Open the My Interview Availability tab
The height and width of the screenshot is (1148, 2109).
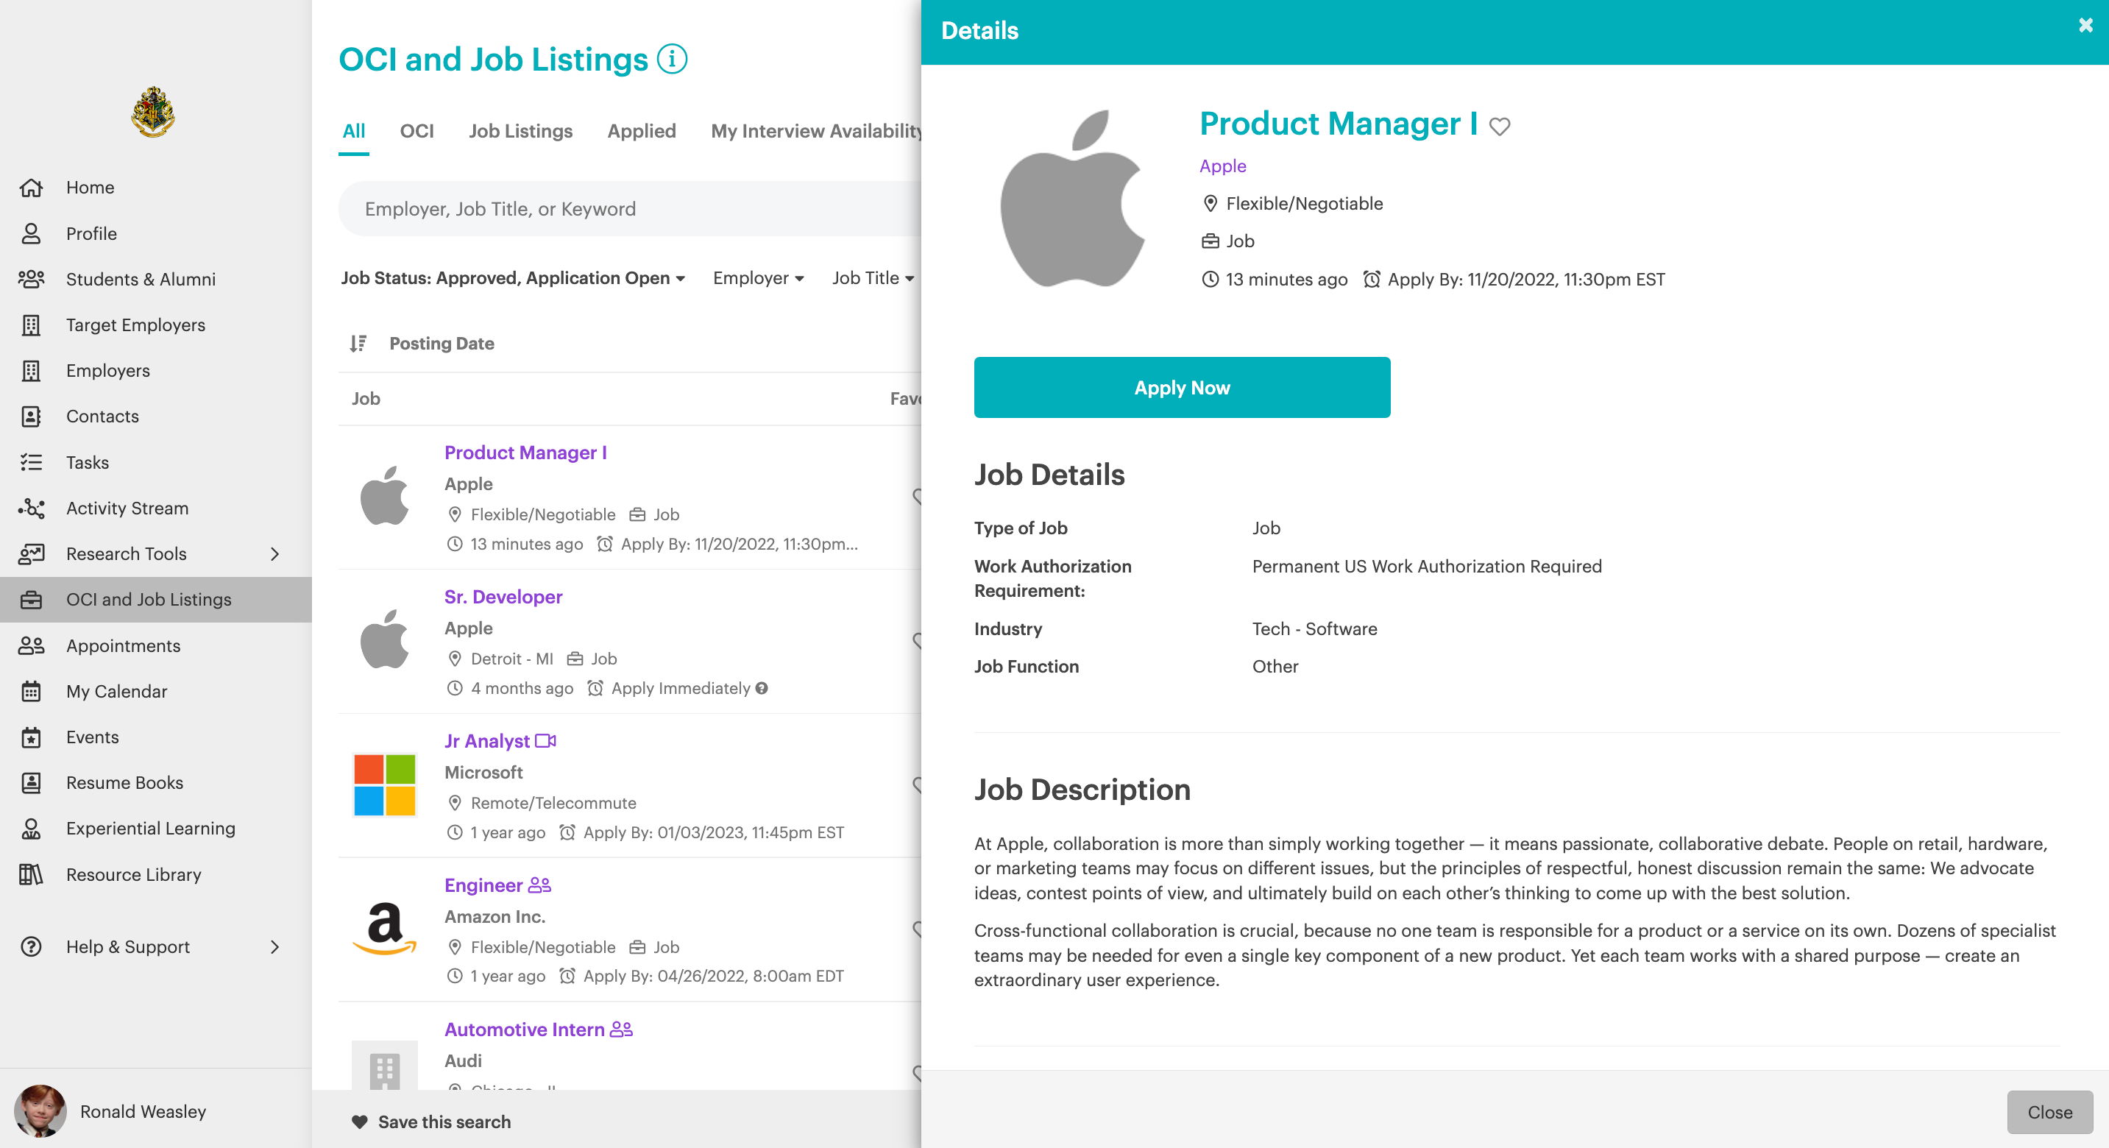click(816, 131)
